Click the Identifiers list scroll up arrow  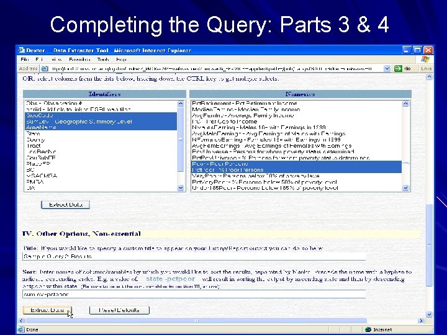click(181, 104)
